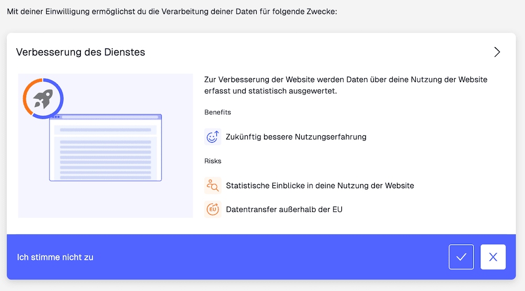
Task: Open the Verbesserung des Dienstes heading
Action: (x=80, y=52)
